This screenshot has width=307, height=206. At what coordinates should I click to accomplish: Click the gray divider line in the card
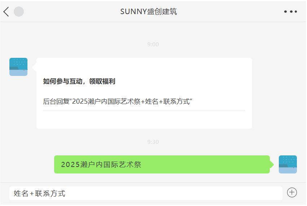pos(144,110)
